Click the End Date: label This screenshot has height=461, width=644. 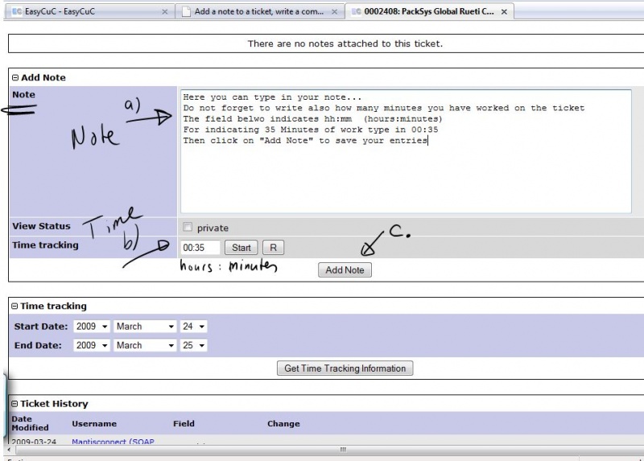tap(38, 345)
